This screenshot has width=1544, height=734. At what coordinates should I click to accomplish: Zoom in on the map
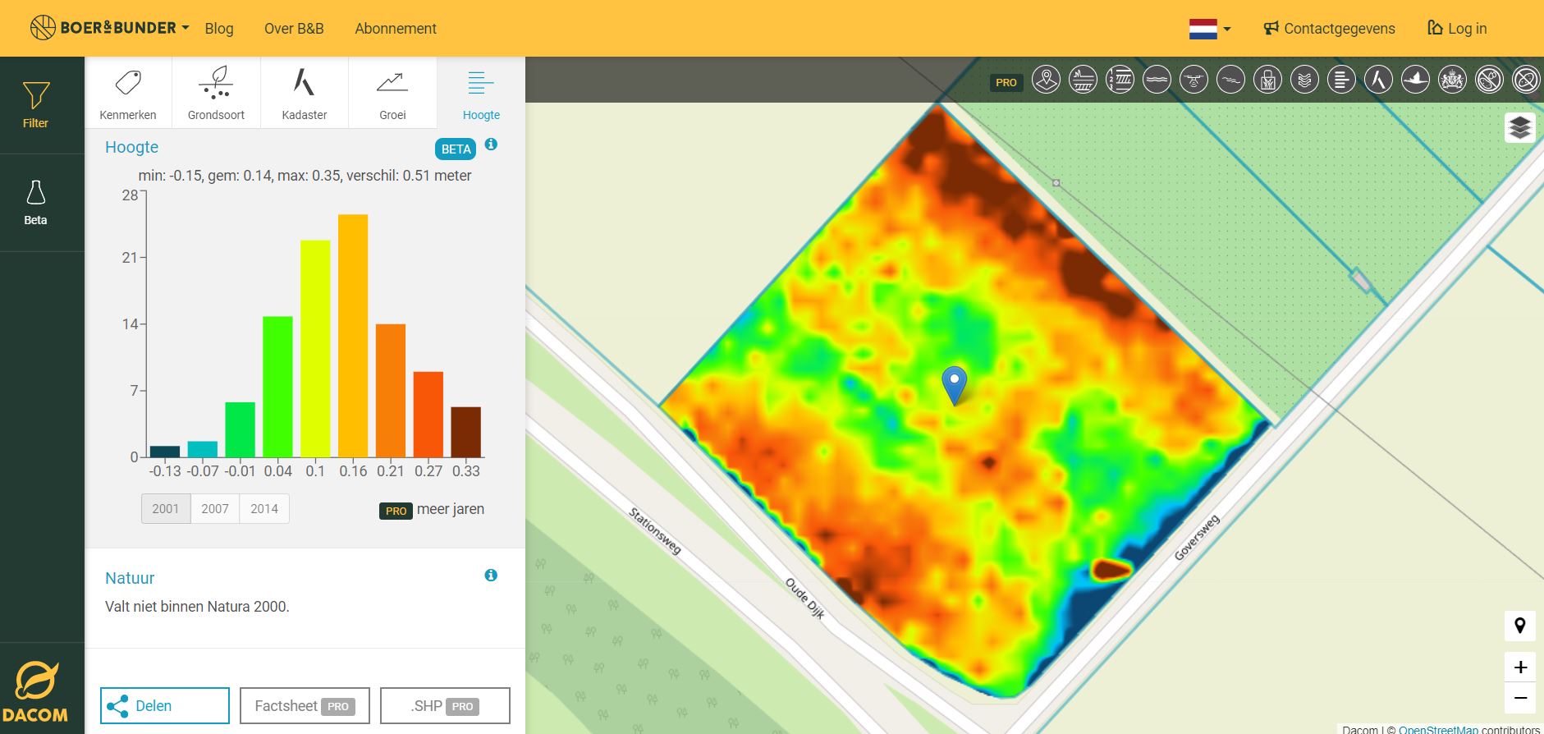tap(1519, 667)
